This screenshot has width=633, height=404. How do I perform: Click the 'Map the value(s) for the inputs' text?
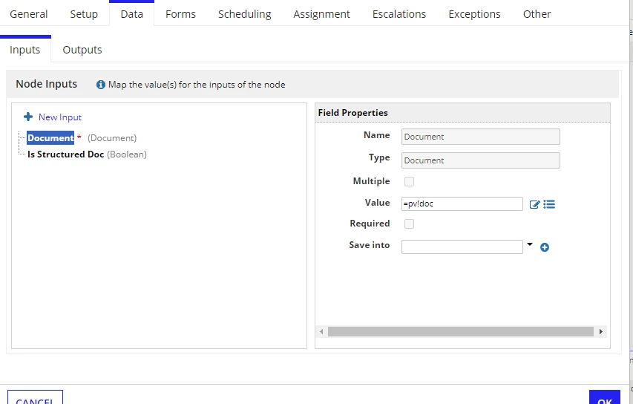[197, 85]
